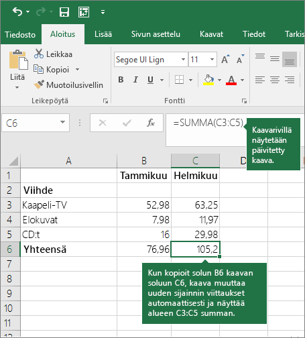Toggle bottom vertical align icon
Image resolution: width=305 pixels, height=338 pixels.
(290, 60)
